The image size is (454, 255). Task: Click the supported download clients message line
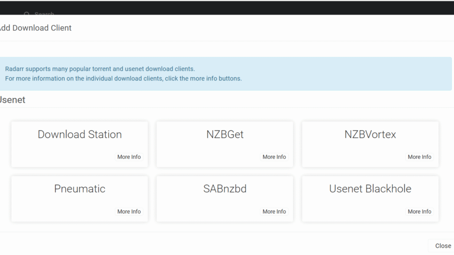coord(100,69)
